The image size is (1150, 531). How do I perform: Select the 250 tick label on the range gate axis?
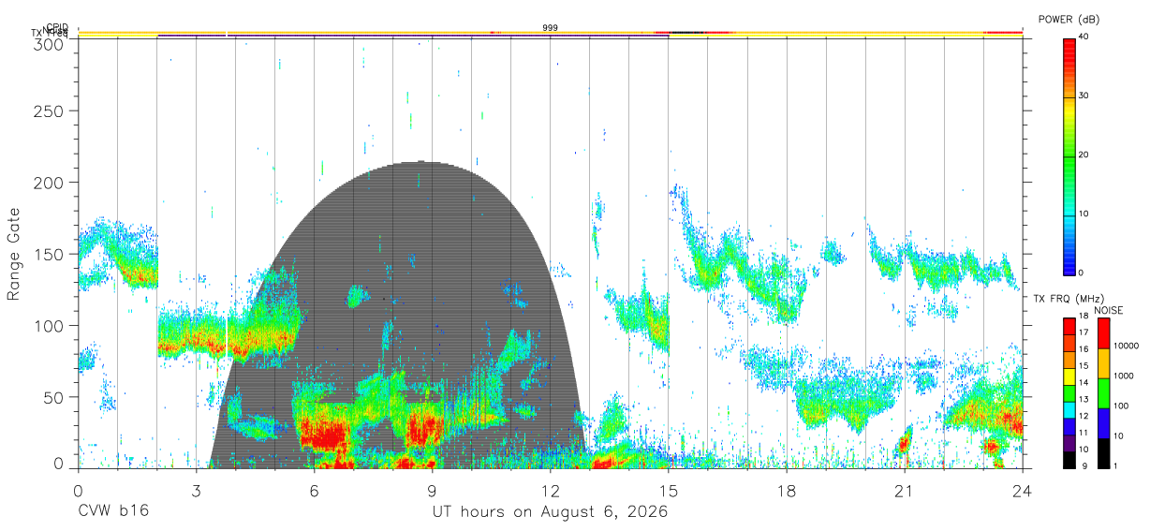(x=49, y=111)
